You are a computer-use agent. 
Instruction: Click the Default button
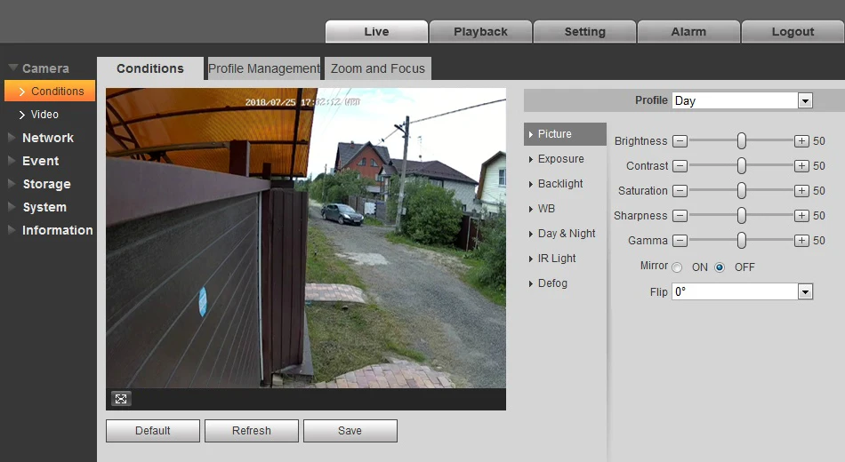(x=153, y=431)
